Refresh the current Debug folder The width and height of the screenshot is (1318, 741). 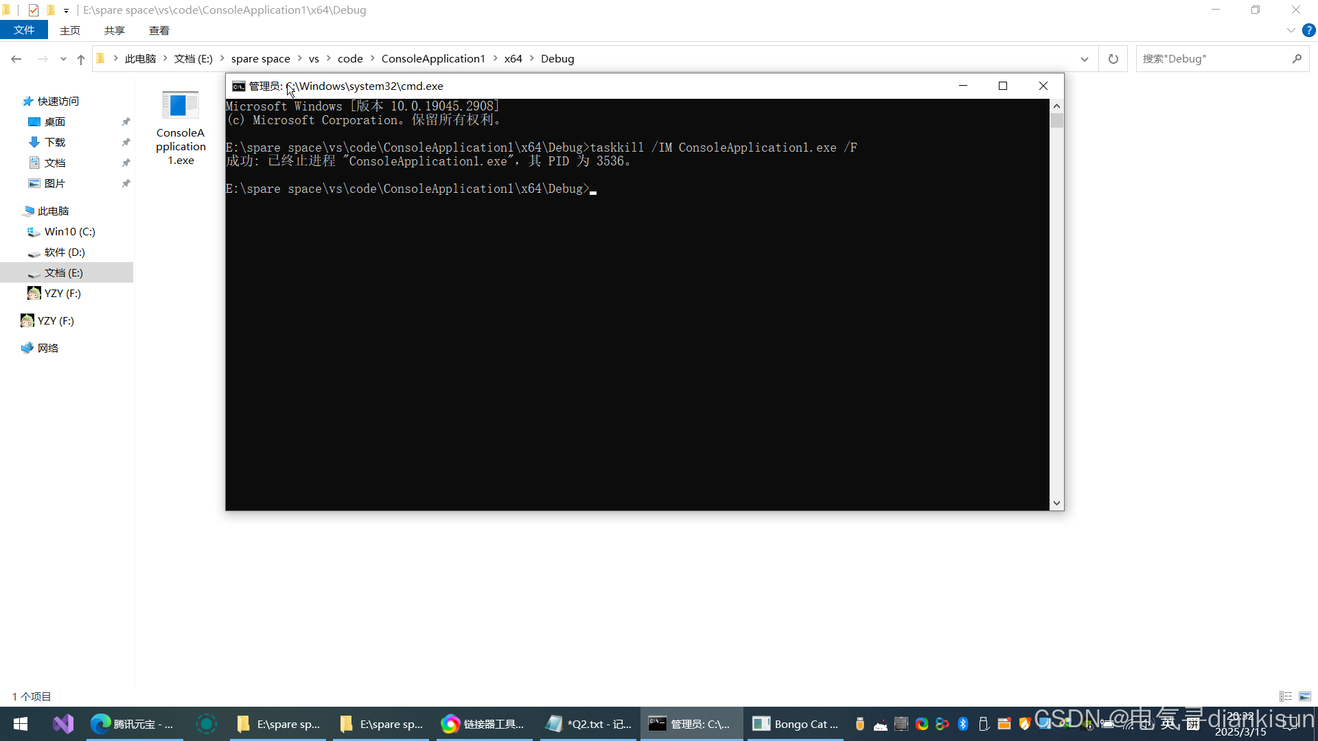(x=1113, y=59)
